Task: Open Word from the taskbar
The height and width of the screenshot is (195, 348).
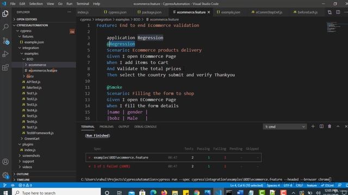Action: point(240,192)
